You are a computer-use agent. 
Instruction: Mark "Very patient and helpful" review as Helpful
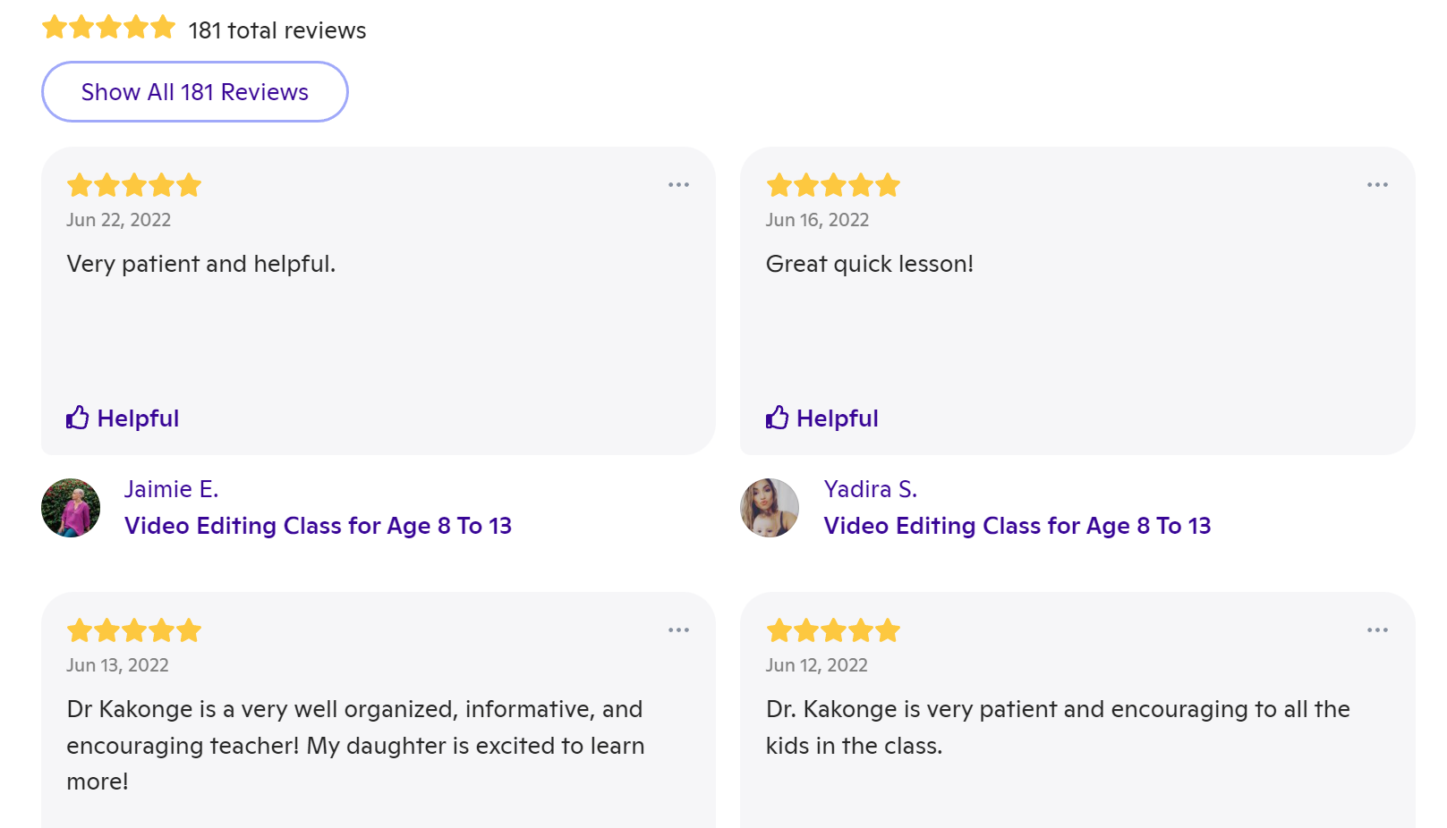click(x=138, y=418)
